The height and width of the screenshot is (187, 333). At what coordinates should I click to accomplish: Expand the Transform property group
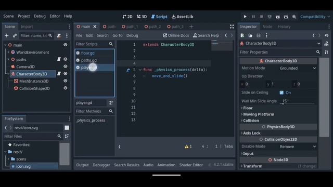click(x=252, y=166)
